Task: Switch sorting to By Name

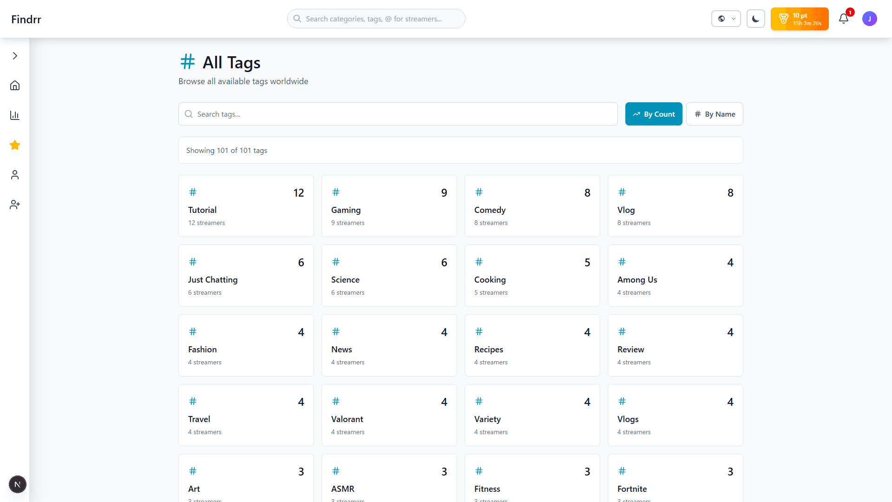Action: click(x=715, y=114)
